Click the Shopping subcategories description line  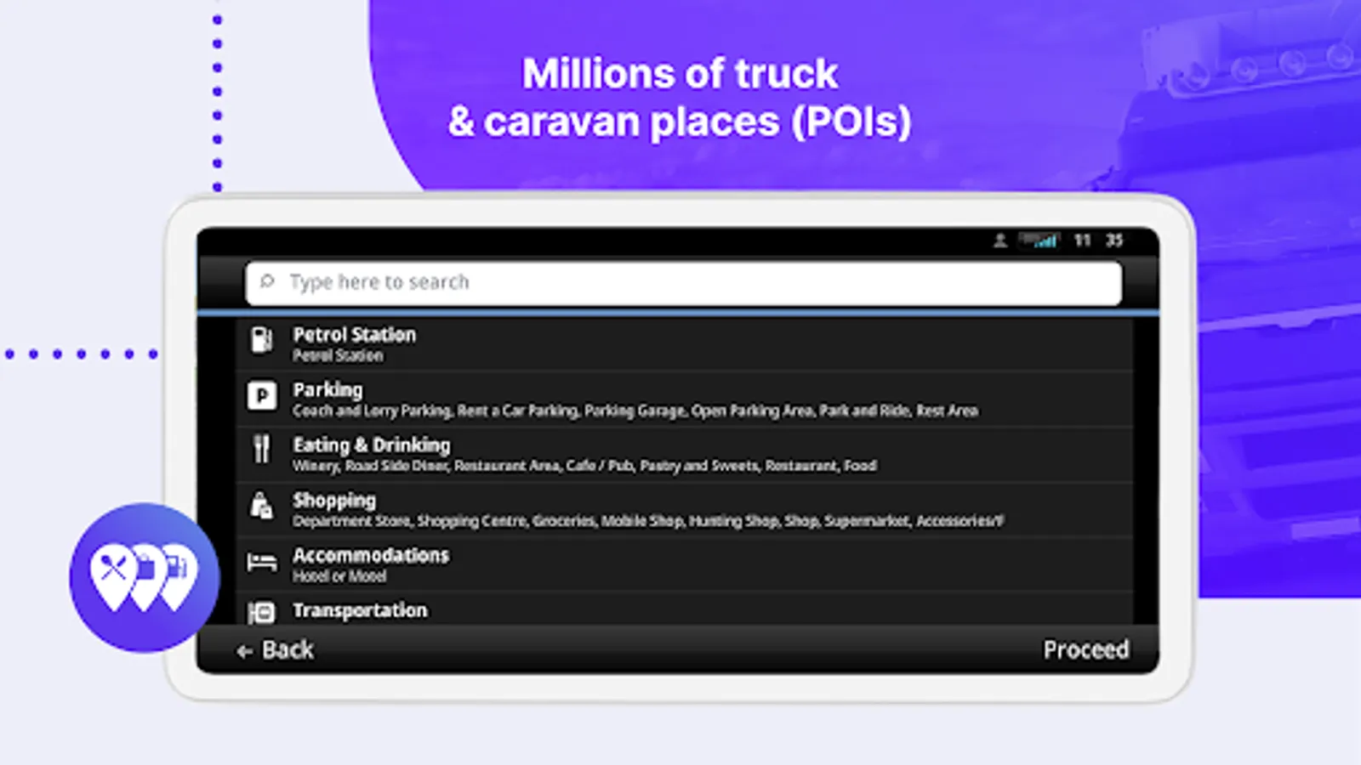pyautogui.click(x=648, y=521)
